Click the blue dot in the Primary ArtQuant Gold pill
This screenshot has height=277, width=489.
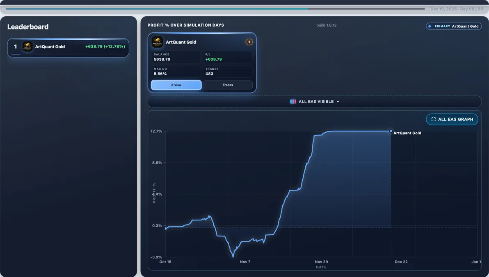click(x=430, y=26)
